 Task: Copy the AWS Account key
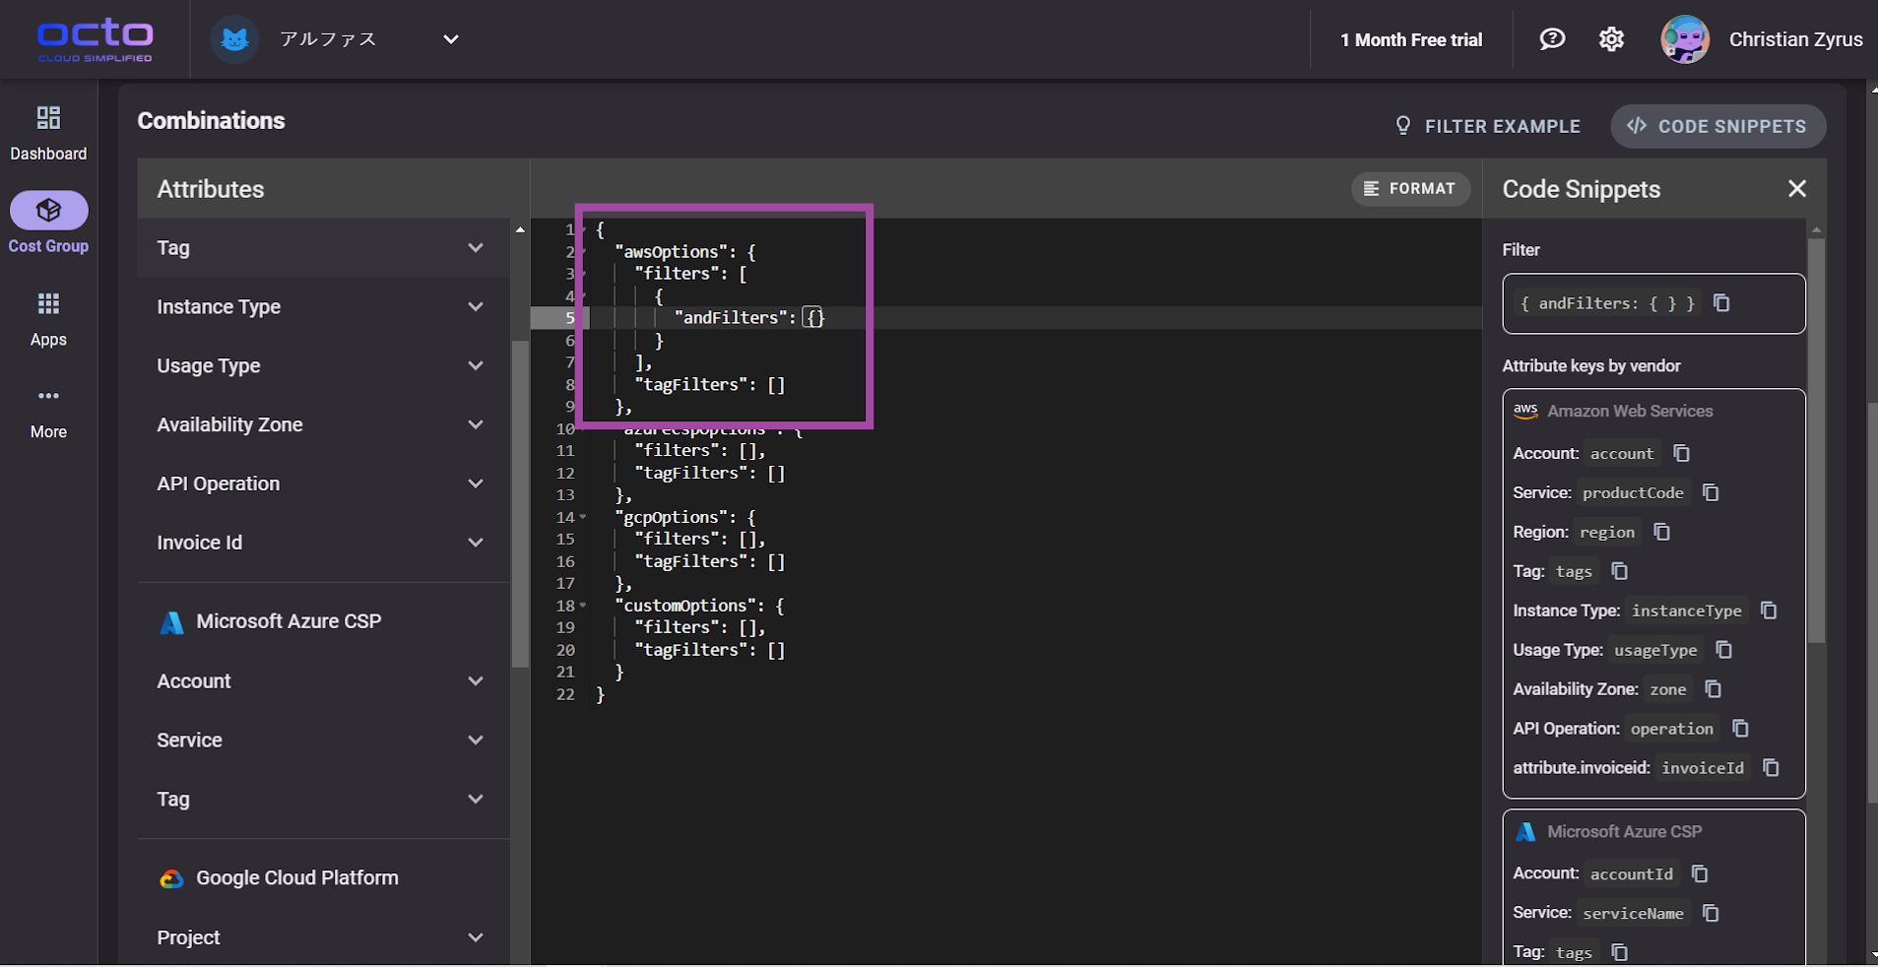tap(1682, 453)
